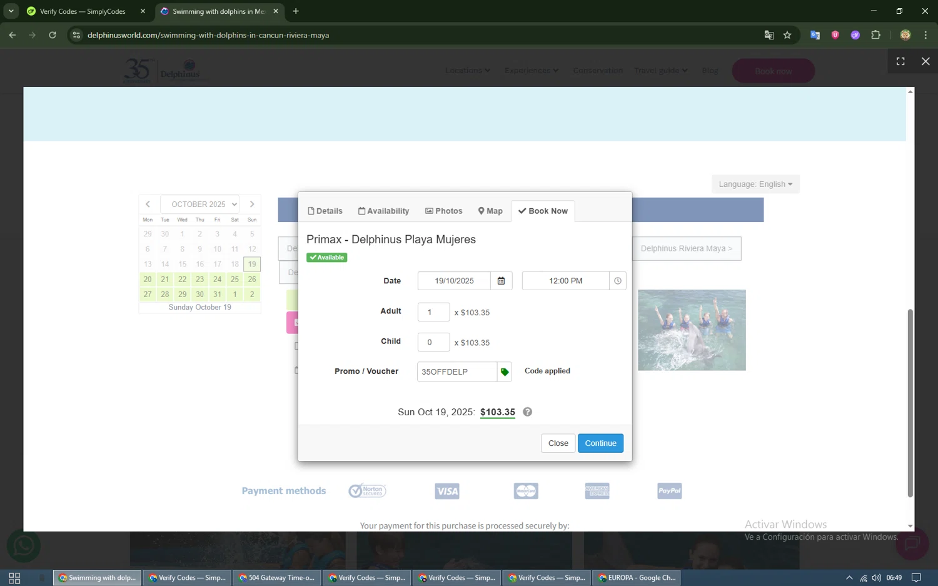Click the Close button in booking dialog
Screen dimensions: 938x586
[x=558, y=443]
